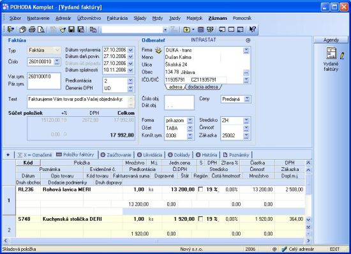Open the Typ Faktúra dropdown
Viewport: 351px width, 254px height.
[x=57, y=50]
